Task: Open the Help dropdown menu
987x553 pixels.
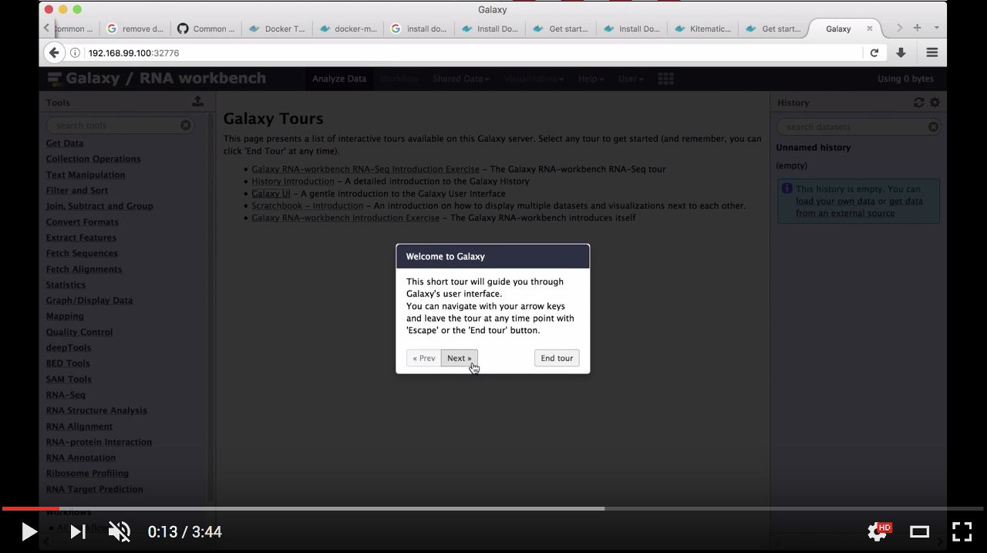Action: 591,79
